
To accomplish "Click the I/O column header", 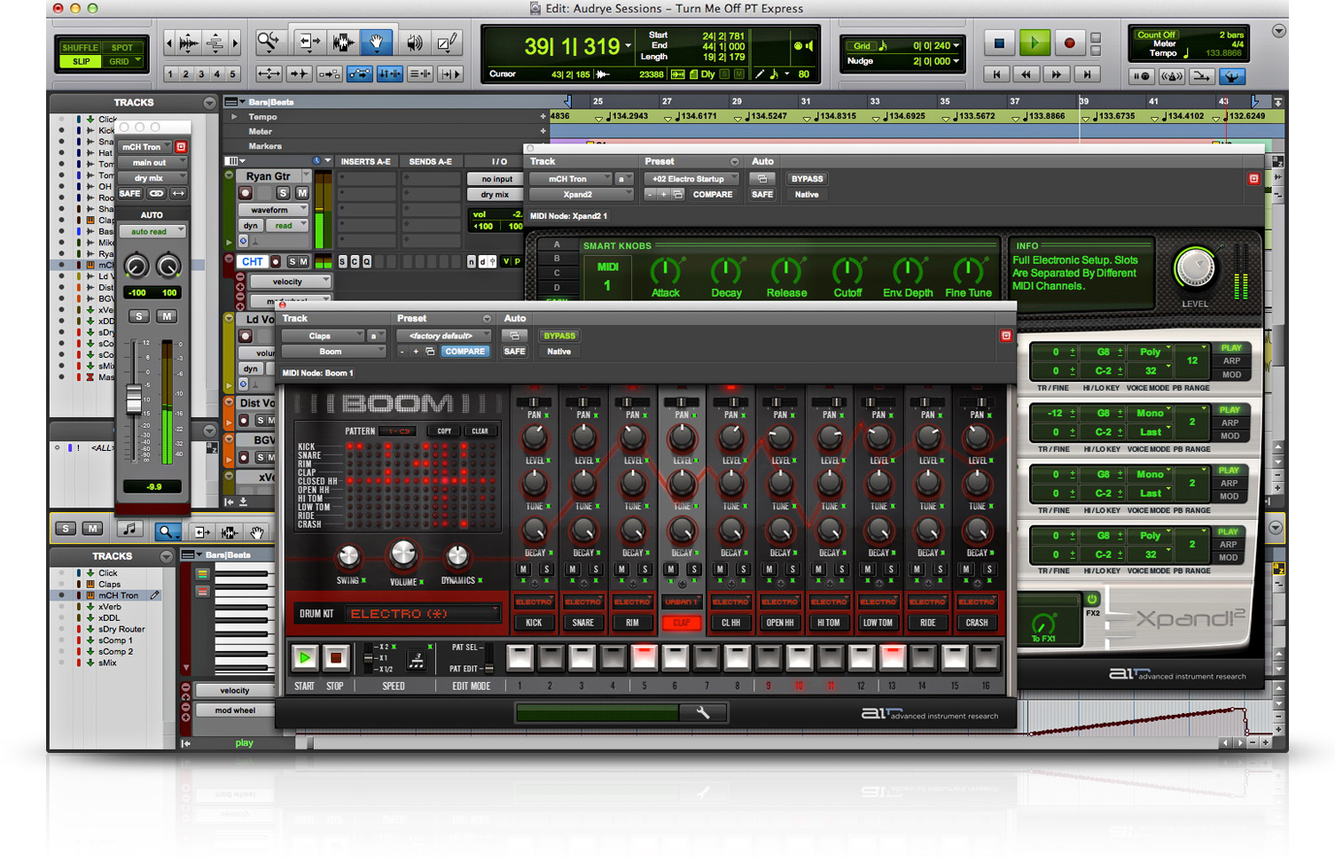I will 499,162.
